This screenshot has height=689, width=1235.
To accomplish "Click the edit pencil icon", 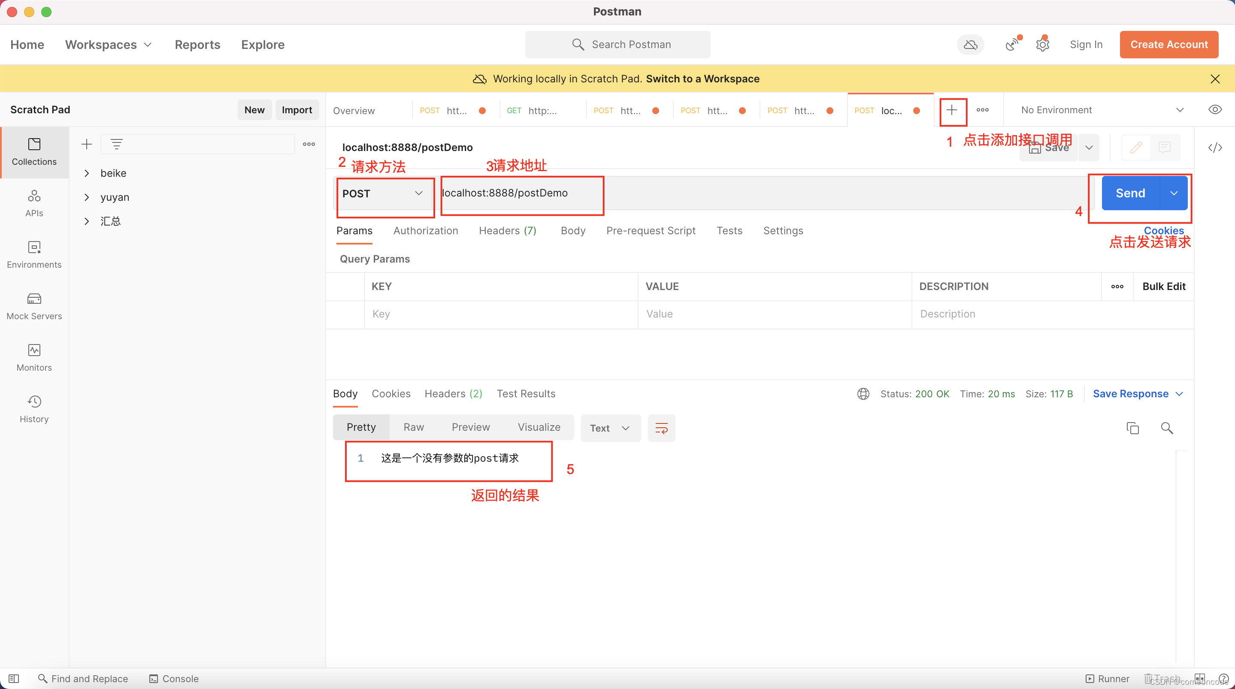I will coord(1136,147).
